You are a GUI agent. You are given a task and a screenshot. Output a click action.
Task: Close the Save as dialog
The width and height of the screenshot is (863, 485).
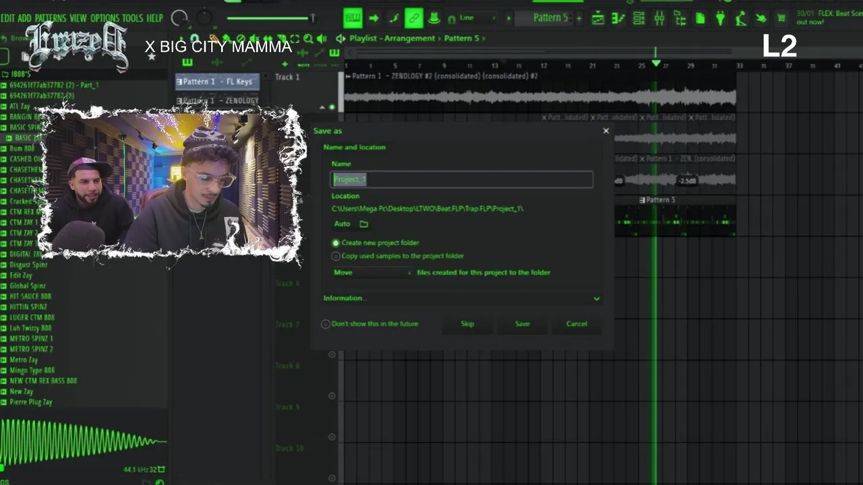(x=605, y=131)
